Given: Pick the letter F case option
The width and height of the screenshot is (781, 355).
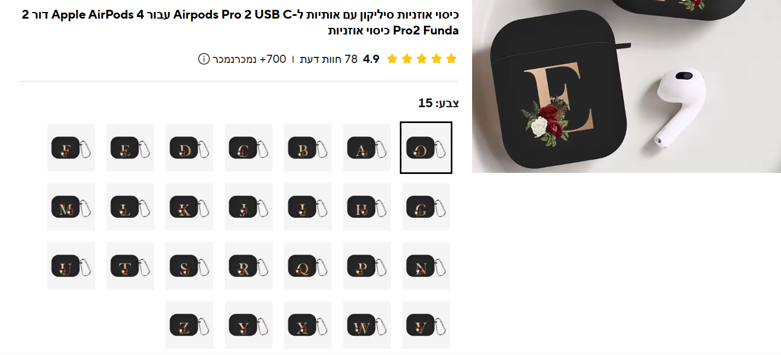Looking at the screenshot, I should [x=71, y=148].
